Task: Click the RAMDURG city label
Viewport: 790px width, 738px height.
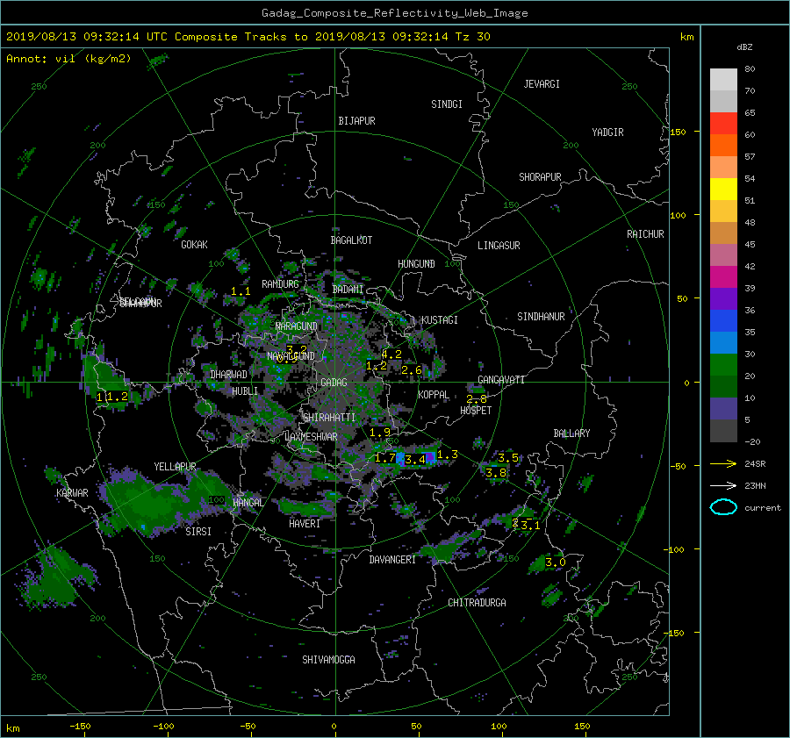Action: tap(280, 284)
